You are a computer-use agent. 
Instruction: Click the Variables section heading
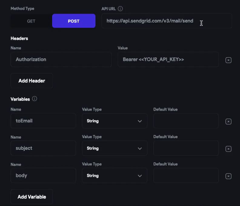(x=20, y=99)
